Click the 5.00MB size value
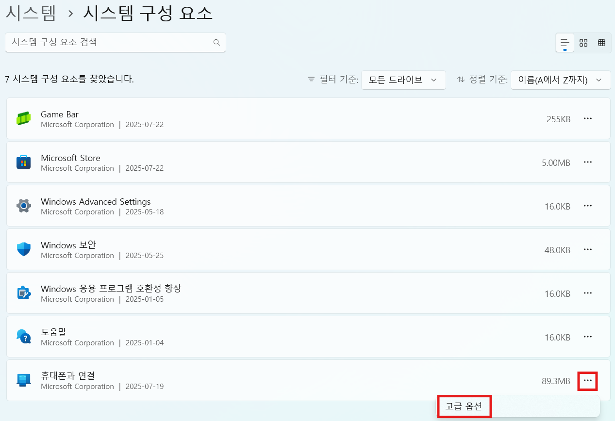The image size is (615, 421). point(556,162)
